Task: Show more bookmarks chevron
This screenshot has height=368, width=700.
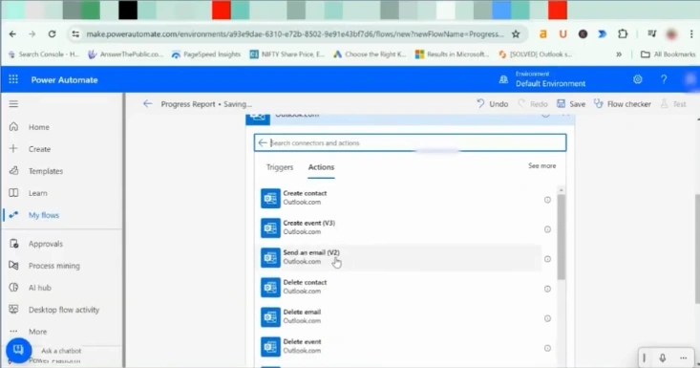Action: (x=619, y=54)
